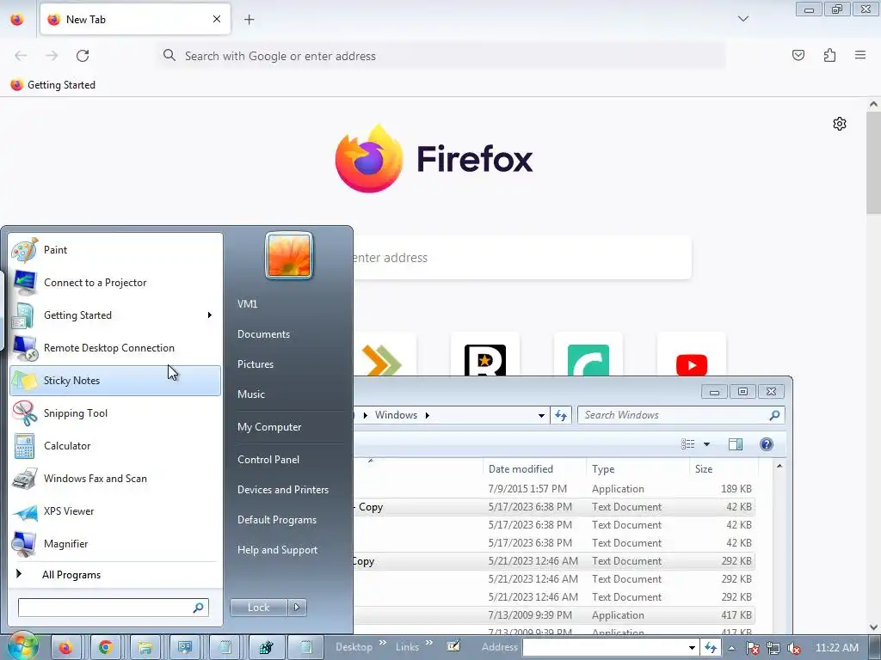Sort by Size column in Explorer

(724, 469)
